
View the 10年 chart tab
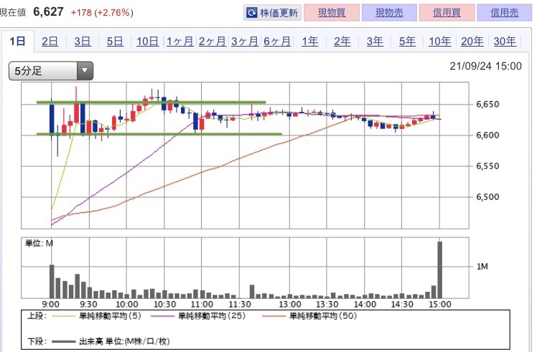pyautogui.click(x=440, y=42)
